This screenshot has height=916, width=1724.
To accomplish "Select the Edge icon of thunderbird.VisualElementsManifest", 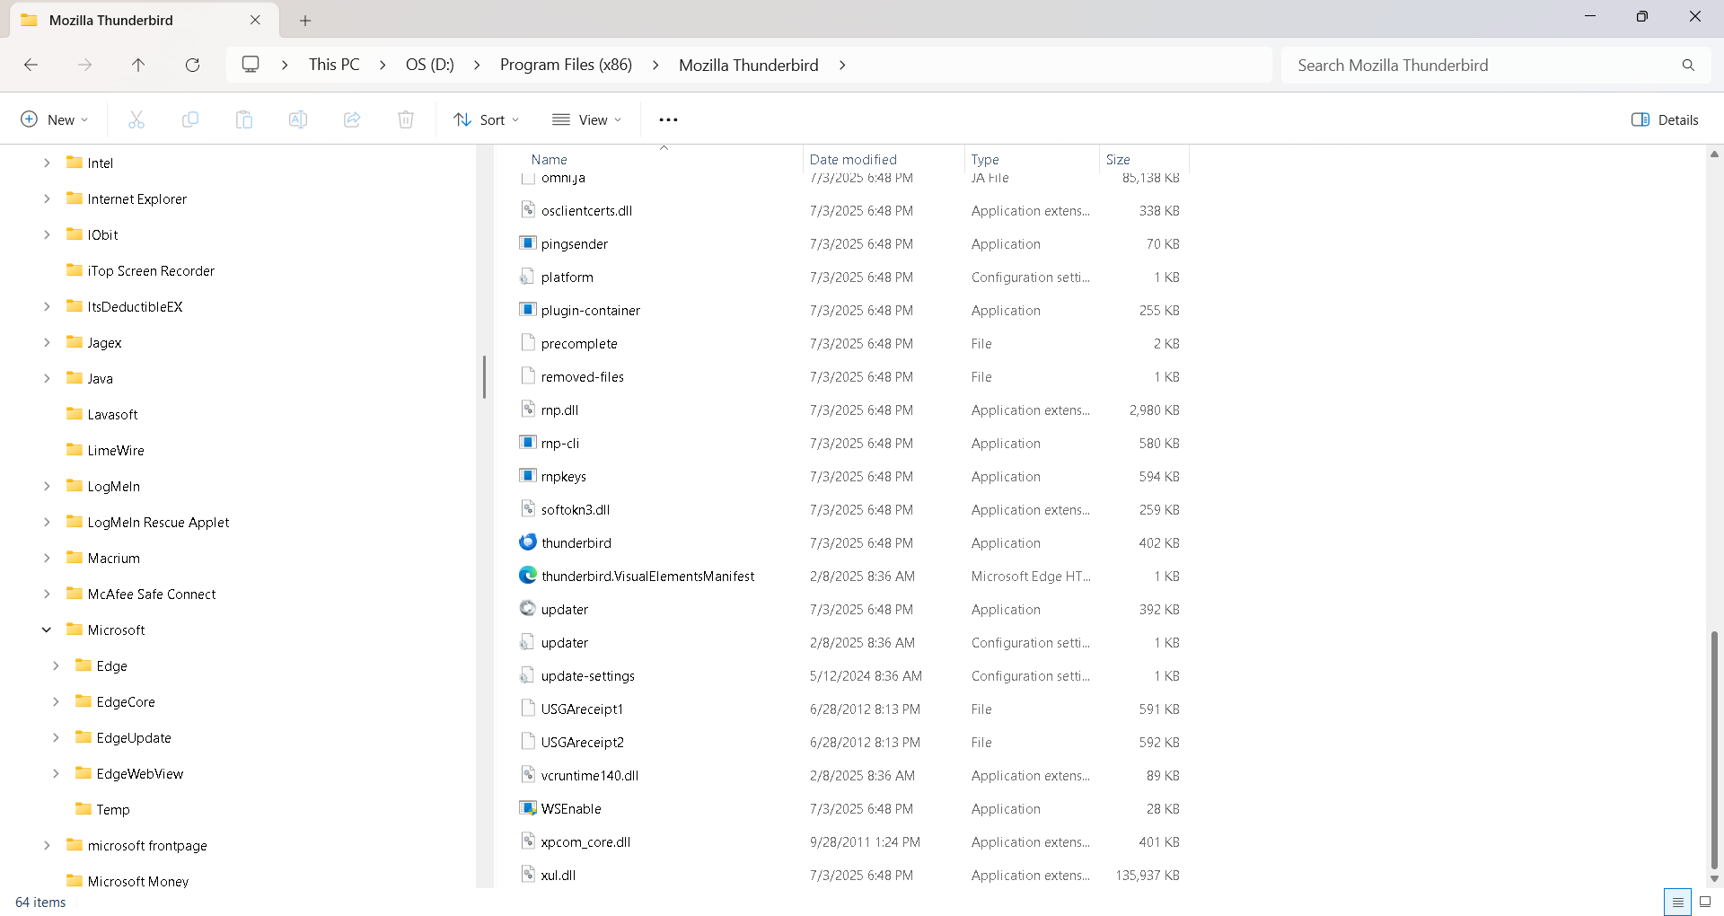I will coord(528,576).
